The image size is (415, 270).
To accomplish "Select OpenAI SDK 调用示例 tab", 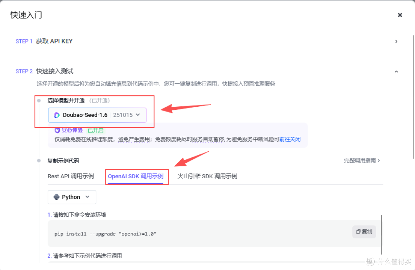I will pos(136,176).
